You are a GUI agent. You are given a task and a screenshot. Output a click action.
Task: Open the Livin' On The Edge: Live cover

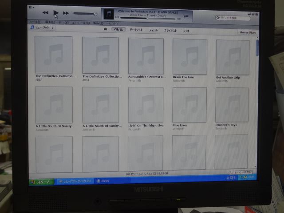(146, 105)
